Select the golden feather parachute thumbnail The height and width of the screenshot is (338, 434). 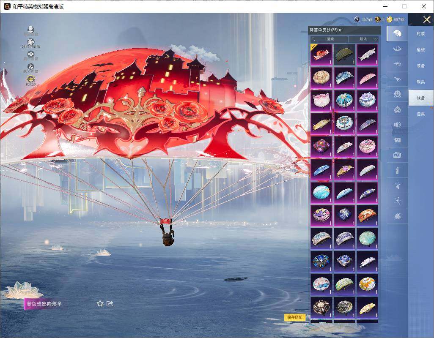[321, 123]
